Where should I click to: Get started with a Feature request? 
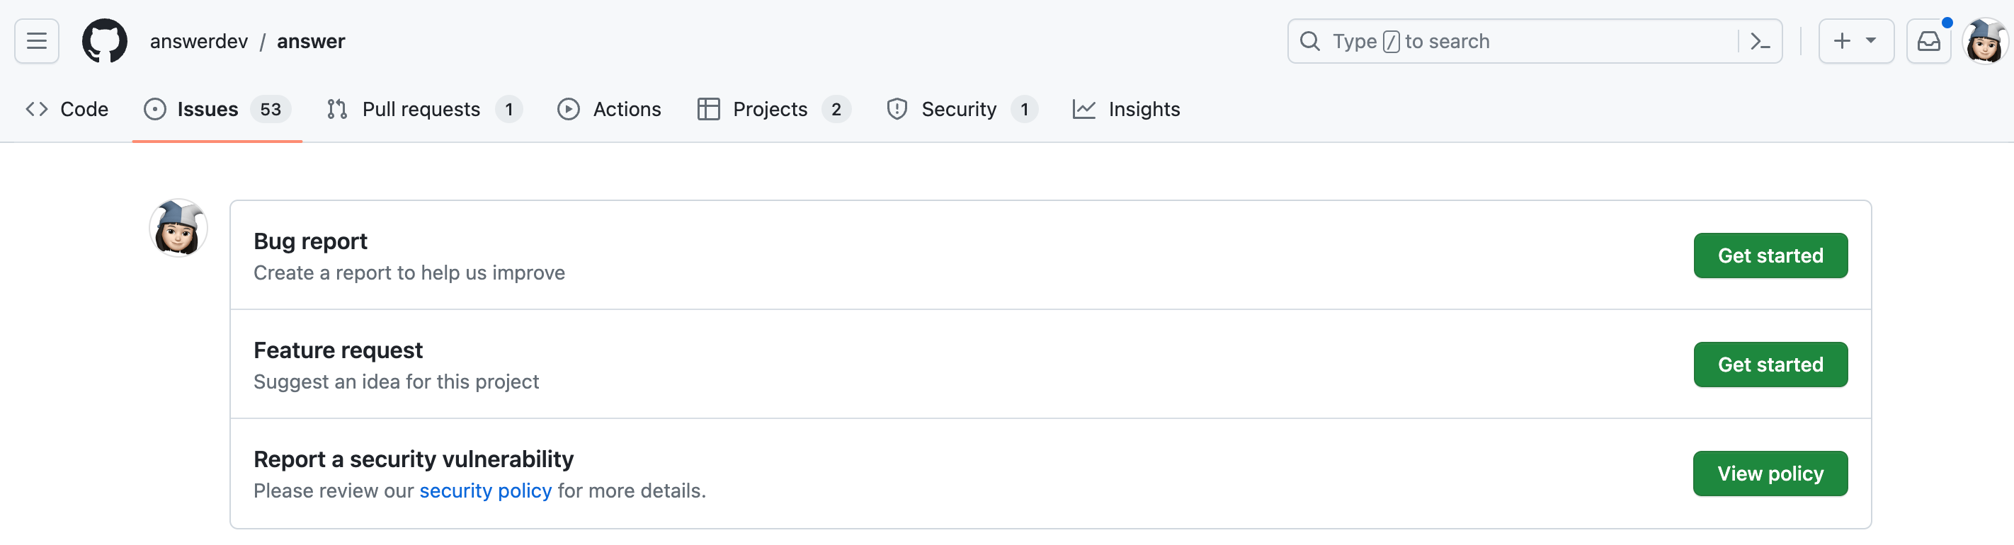[1769, 365]
